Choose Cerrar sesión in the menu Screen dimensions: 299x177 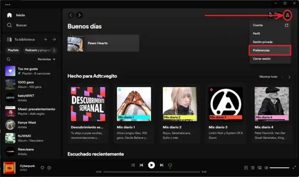point(270,59)
